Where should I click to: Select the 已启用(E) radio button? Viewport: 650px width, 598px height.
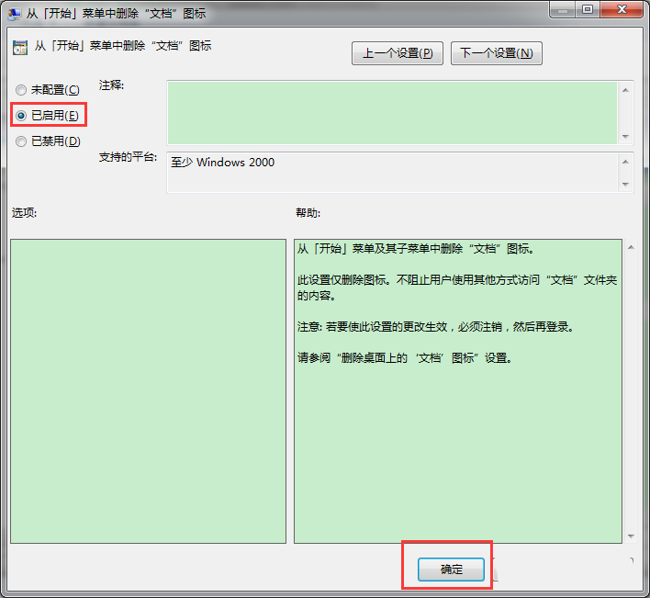(47, 116)
